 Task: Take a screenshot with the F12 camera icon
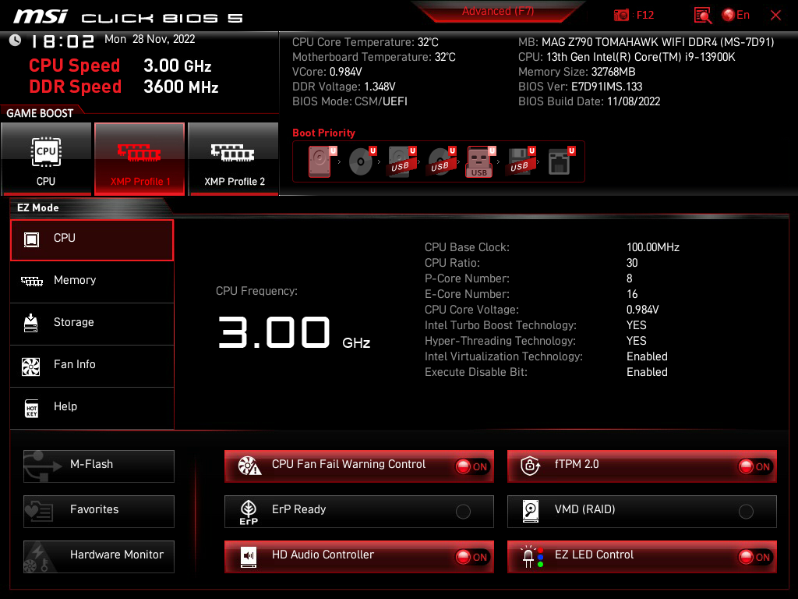coord(621,16)
